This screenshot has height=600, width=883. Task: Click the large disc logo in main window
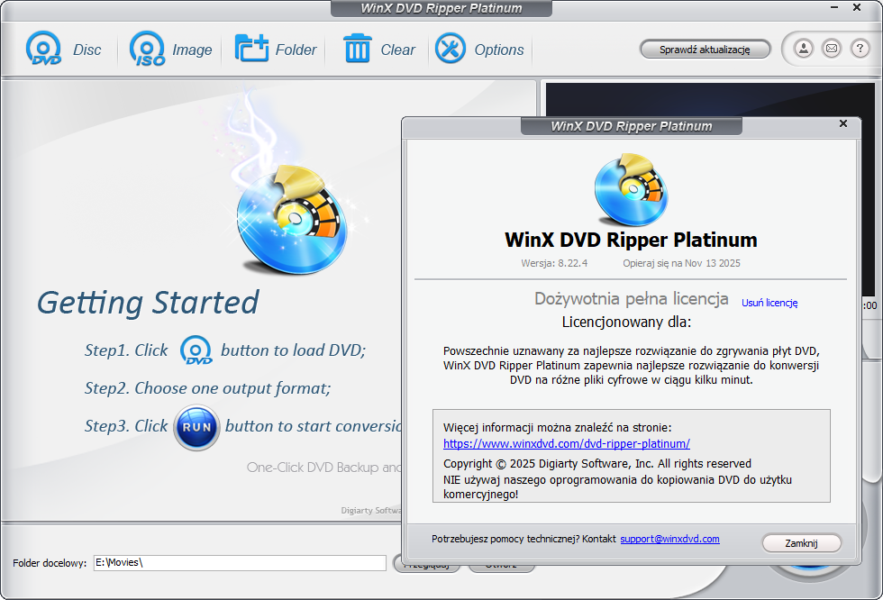point(292,220)
